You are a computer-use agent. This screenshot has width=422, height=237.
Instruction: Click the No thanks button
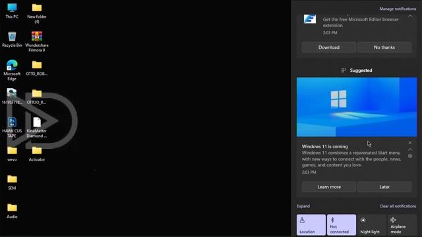pos(384,47)
